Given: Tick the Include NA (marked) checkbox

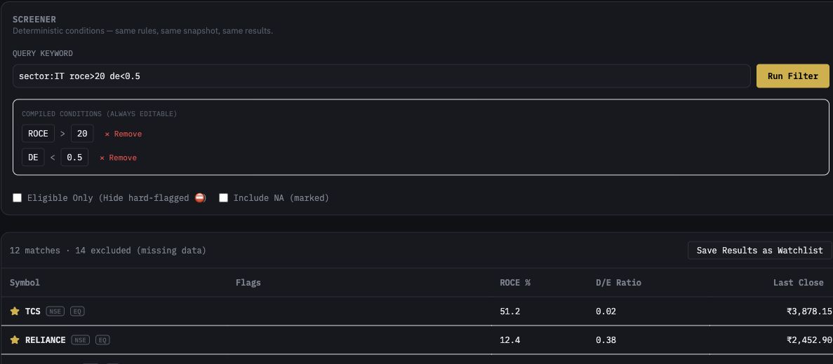Looking at the screenshot, I should [x=224, y=197].
